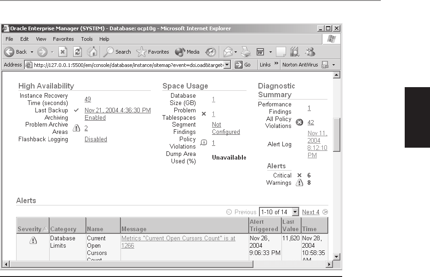Open the Messenger people icon
Image resolution: width=430 pixels, height=277 pixels.
(310, 52)
